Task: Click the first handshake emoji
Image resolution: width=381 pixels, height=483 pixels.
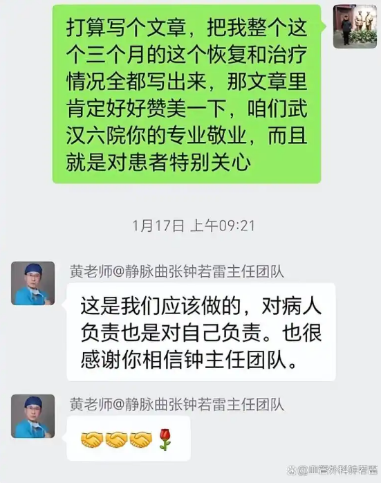Action: click(92, 439)
